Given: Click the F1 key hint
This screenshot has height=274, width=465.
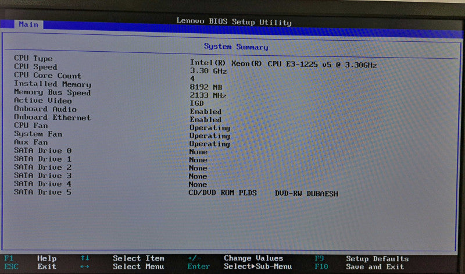Looking at the screenshot, I should click(x=9, y=258).
